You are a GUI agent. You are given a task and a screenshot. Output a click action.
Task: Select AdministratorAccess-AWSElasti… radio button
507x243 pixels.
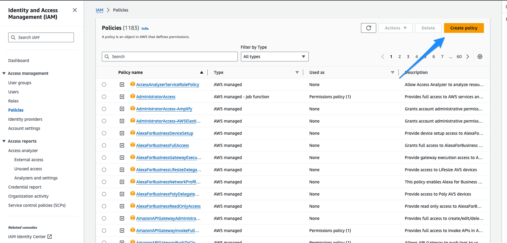click(x=104, y=121)
